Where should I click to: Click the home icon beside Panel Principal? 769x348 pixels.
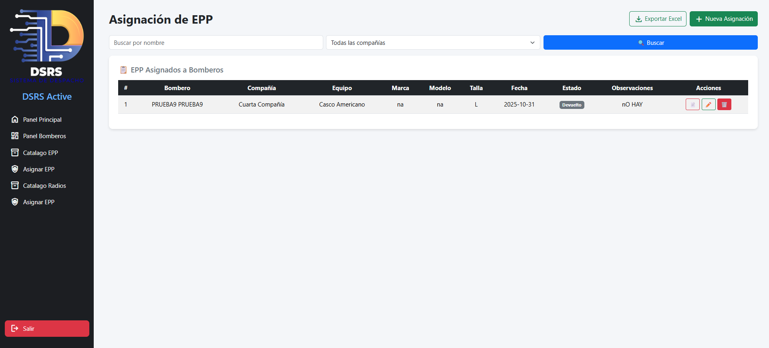15,119
